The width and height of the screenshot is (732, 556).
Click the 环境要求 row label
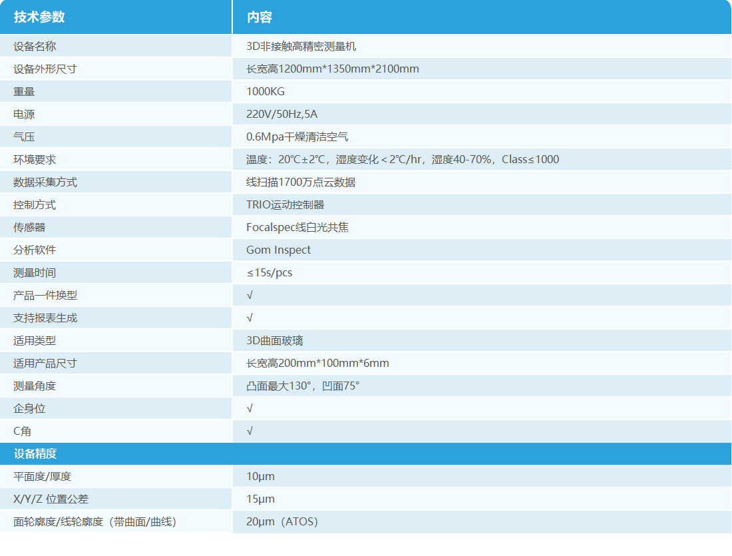(35, 160)
